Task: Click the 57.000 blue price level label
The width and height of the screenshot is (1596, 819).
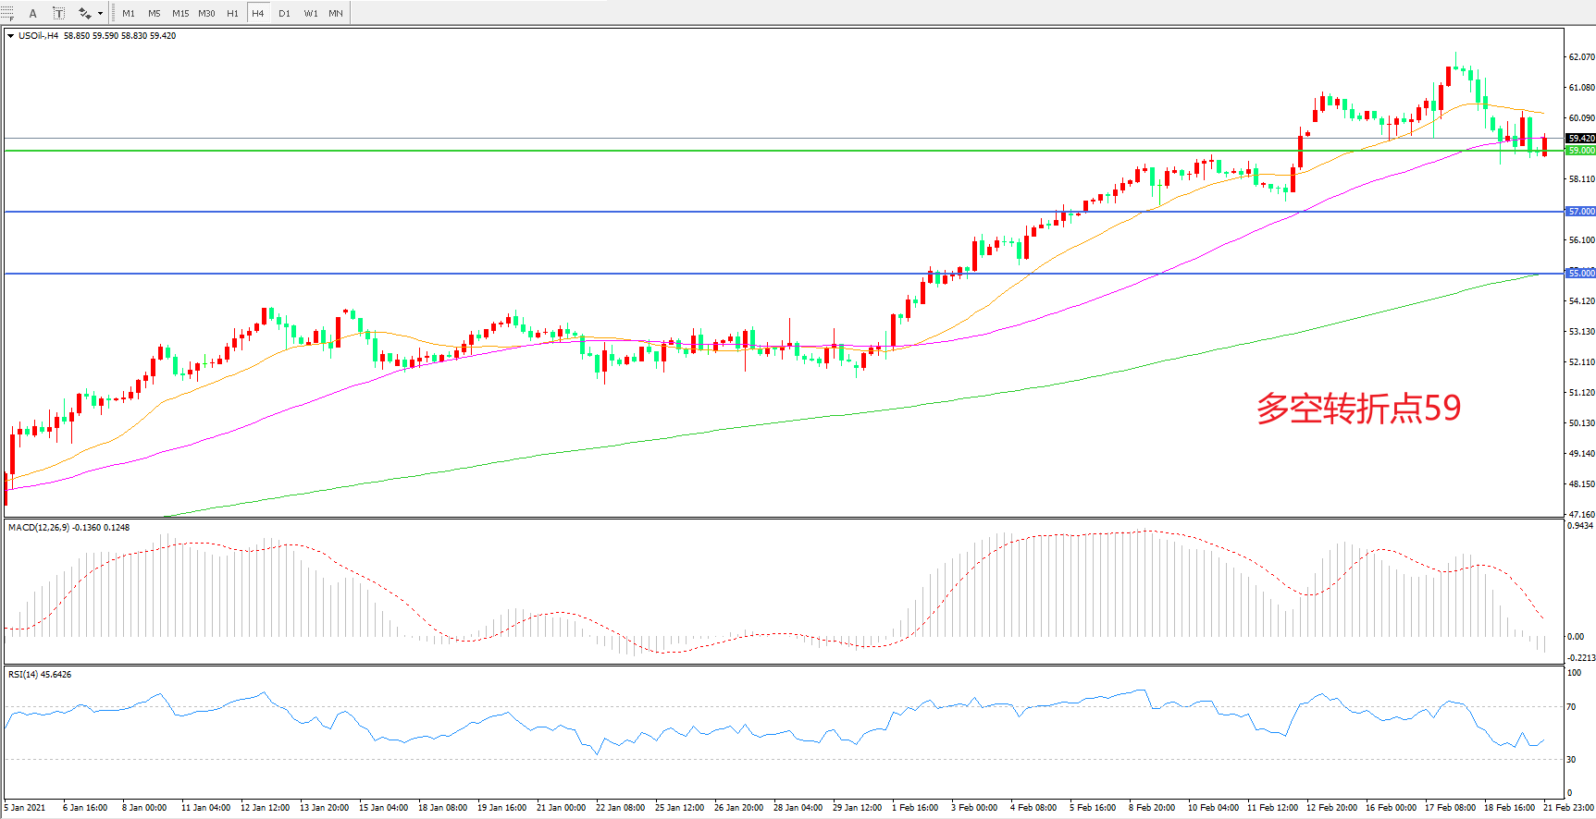Action: point(1580,212)
